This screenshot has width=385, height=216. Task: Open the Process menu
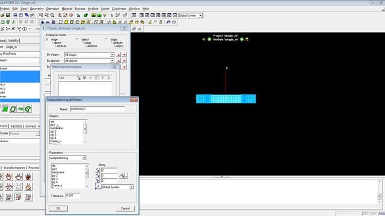80,9
